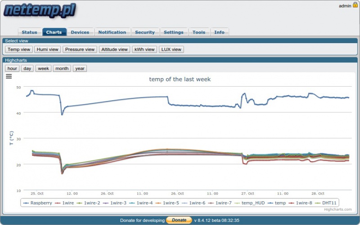Switch to kWh view
Image resolution: width=360 pixels, height=225 pixels.
[144, 49]
